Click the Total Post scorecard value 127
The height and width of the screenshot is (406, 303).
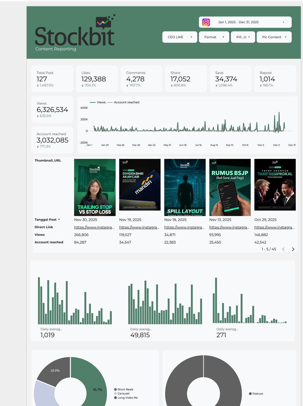pyautogui.click(x=42, y=79)
